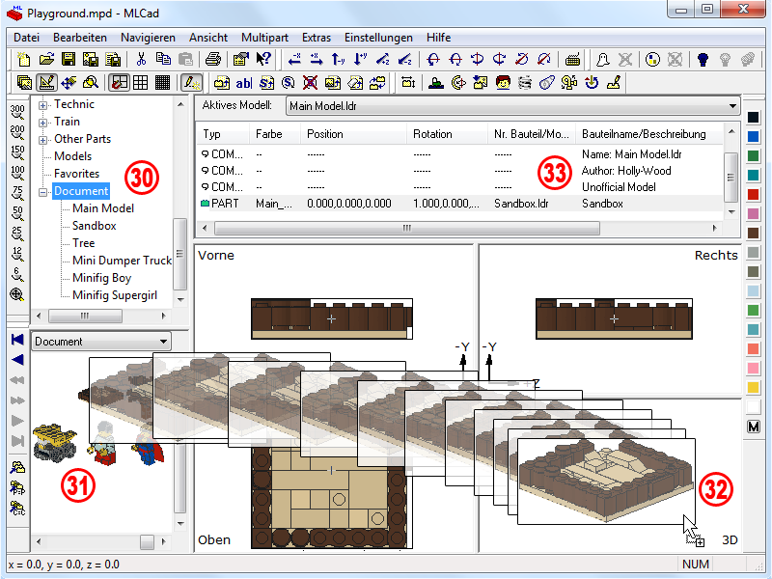Click the minifig generator face icon
772x579 pixels.
point(503,83)
